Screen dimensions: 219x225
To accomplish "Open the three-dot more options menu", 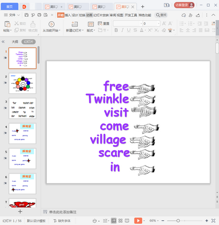I will 207,15.
